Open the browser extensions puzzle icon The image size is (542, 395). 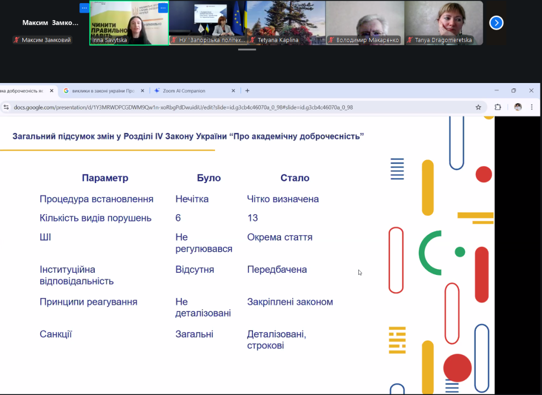click(498, 107)
